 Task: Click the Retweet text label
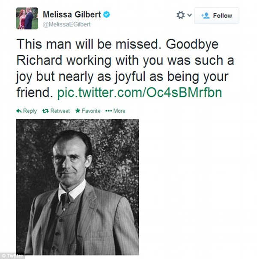point(60,111)
